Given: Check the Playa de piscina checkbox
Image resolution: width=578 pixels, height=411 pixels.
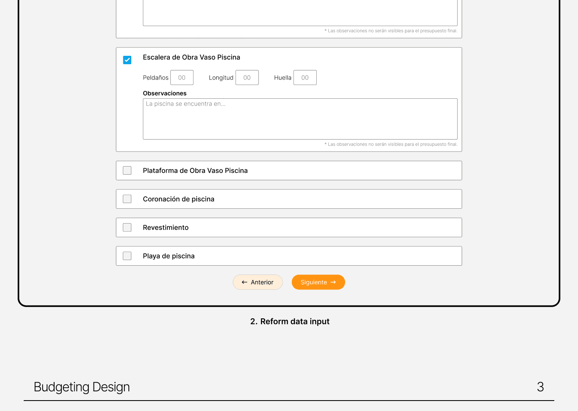Looking at the screenshot, I should click(127, 256).
